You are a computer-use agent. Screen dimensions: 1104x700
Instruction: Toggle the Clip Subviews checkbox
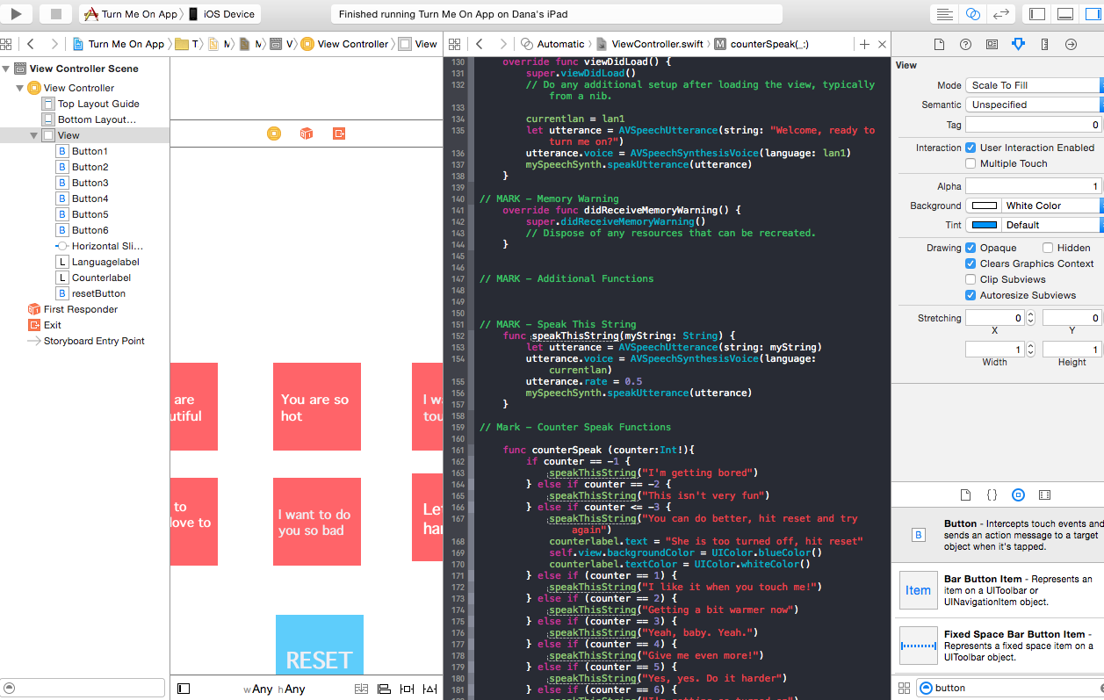971,279
